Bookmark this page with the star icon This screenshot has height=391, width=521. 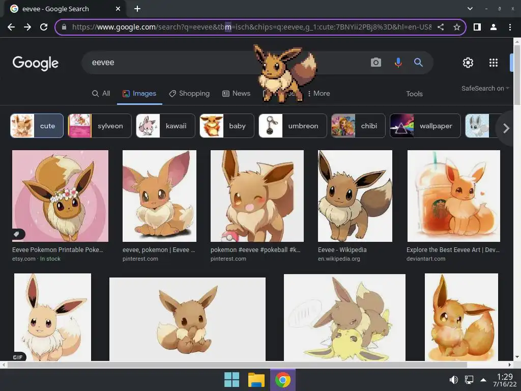click(457, 27)
